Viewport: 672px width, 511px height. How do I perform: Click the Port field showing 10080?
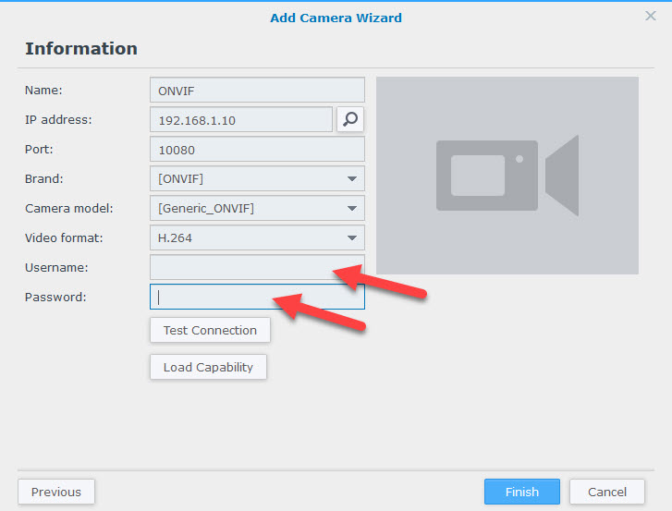click(257, 149)
